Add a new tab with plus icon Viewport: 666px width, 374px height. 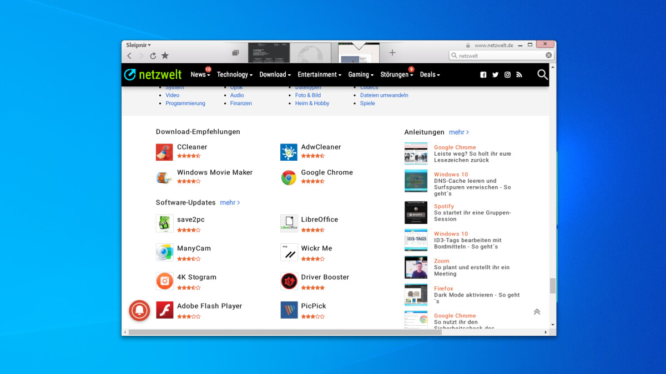[392, 53]
